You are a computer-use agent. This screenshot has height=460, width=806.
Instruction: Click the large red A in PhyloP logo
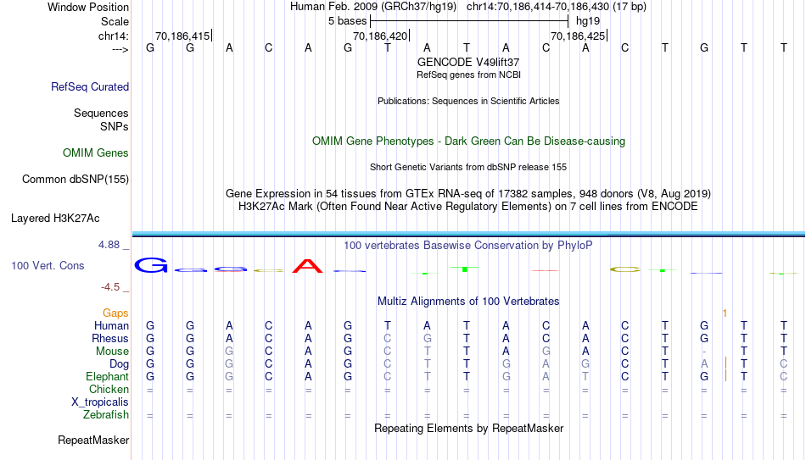pyautogui.click(x=307, y=266)
